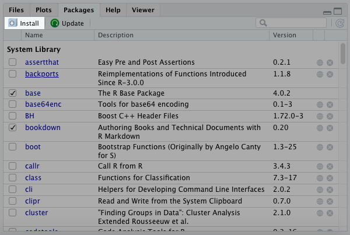
Task: Unload bookdown by toggling its checkbox
Action: (13, 128)
